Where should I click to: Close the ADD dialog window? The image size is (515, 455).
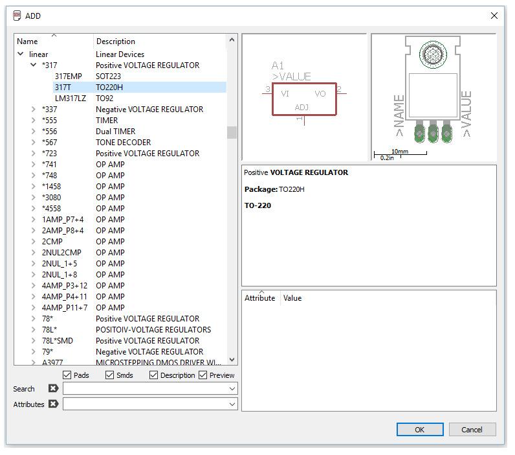click(494, 16)
